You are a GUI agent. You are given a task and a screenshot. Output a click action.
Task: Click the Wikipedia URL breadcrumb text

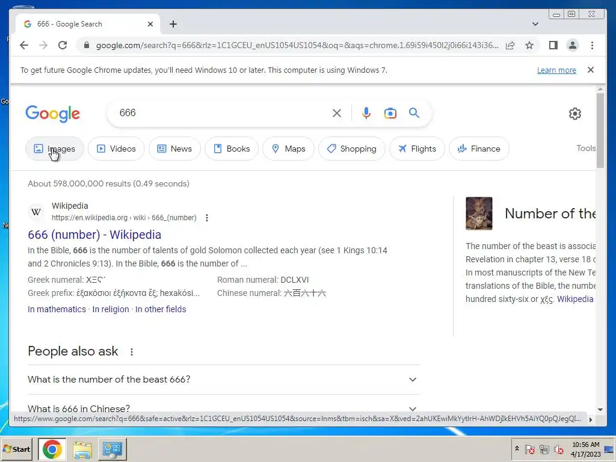[124, 218]
